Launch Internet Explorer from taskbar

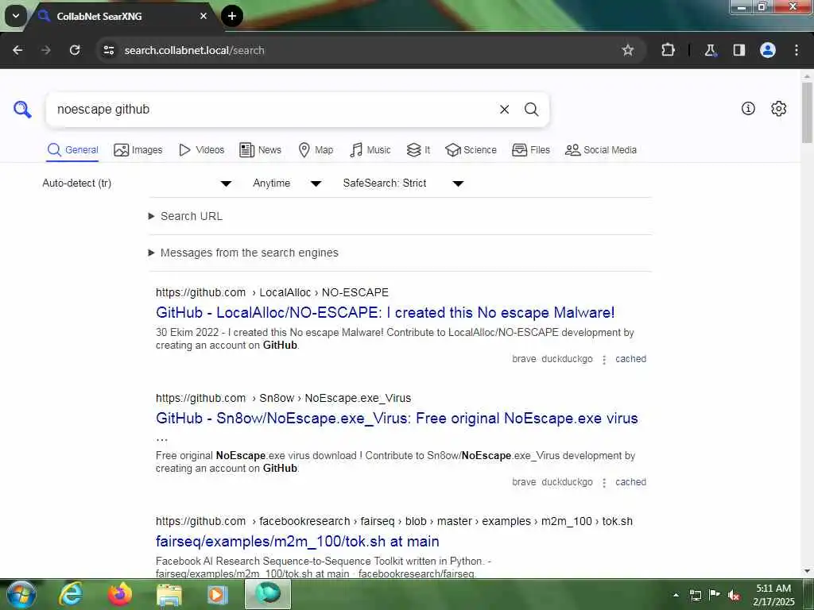71,594
